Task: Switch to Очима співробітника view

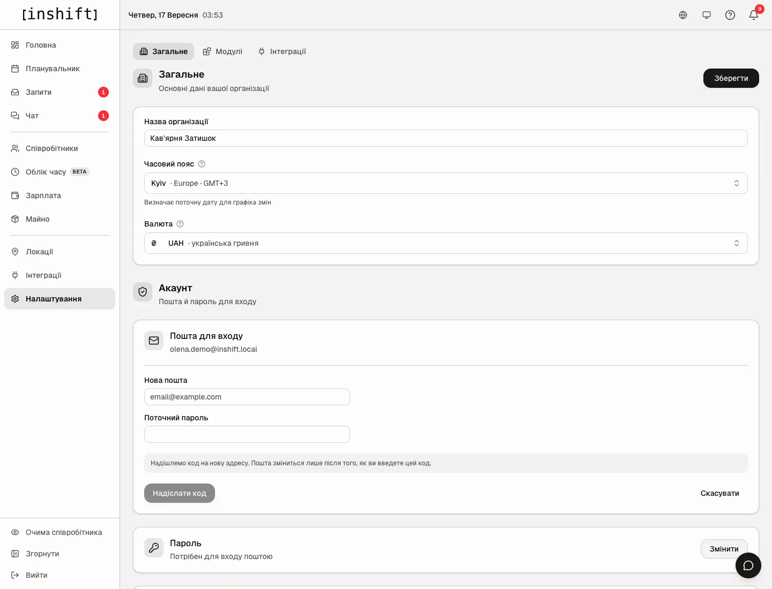Action: 60,532
